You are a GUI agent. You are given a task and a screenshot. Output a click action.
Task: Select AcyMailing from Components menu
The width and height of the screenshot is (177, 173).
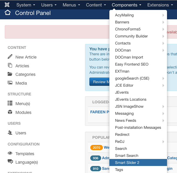coord(138,15)
